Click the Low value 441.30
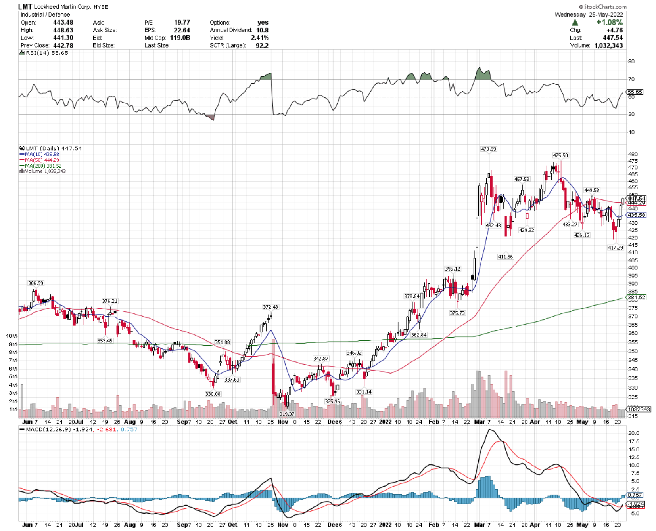The width and height of the screenshot is (656, 531). pyautogui.click(x=63, y=38)
